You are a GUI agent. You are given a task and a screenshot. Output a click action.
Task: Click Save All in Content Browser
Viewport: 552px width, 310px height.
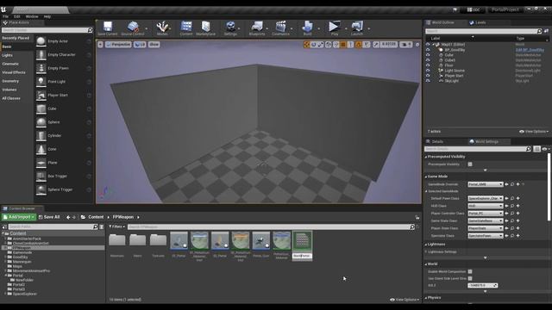coord(49,217)
